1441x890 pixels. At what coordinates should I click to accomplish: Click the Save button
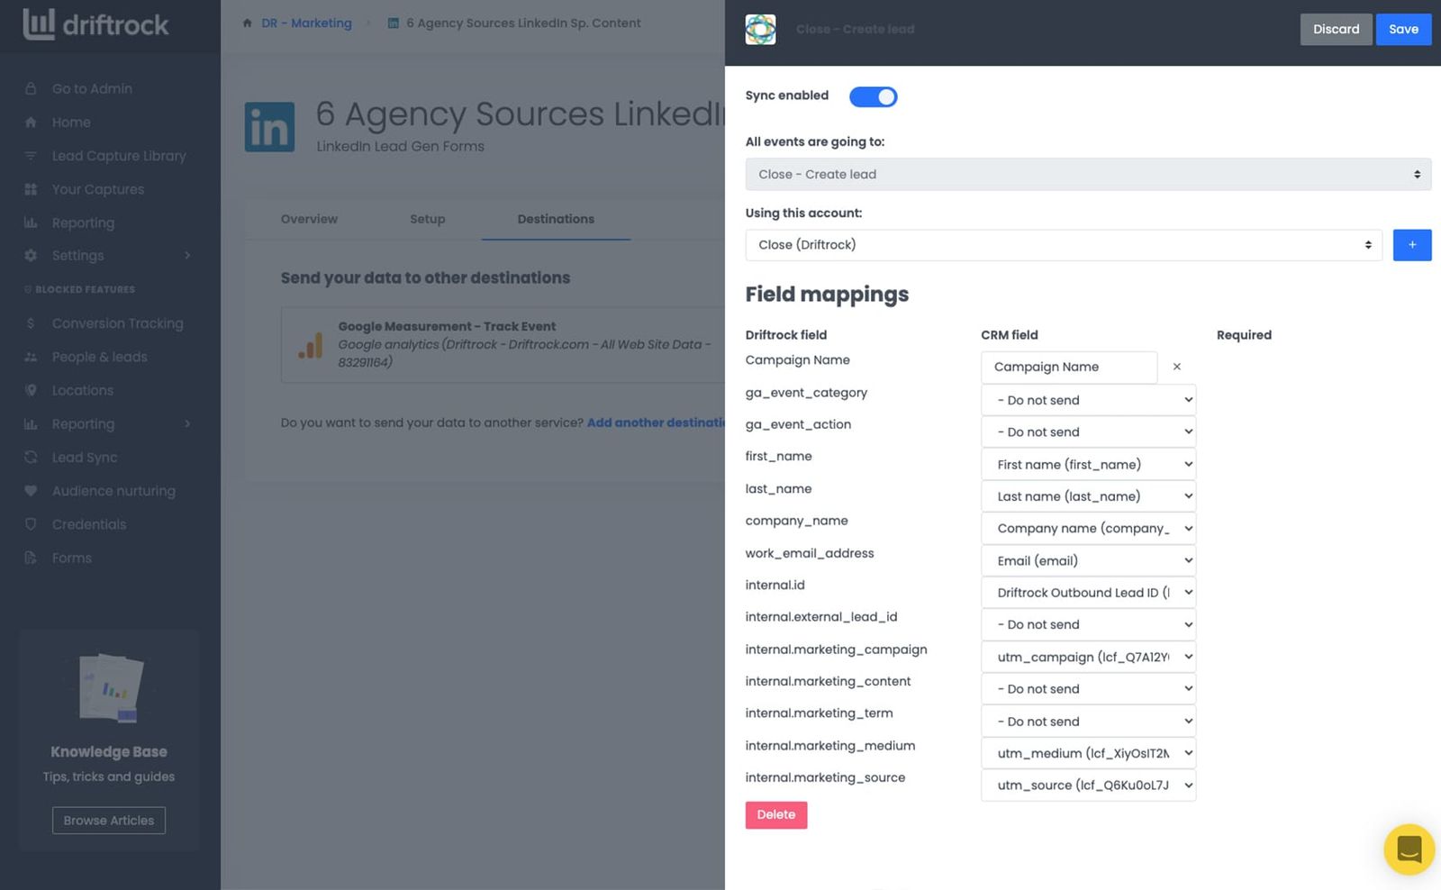click(1403, 30)
